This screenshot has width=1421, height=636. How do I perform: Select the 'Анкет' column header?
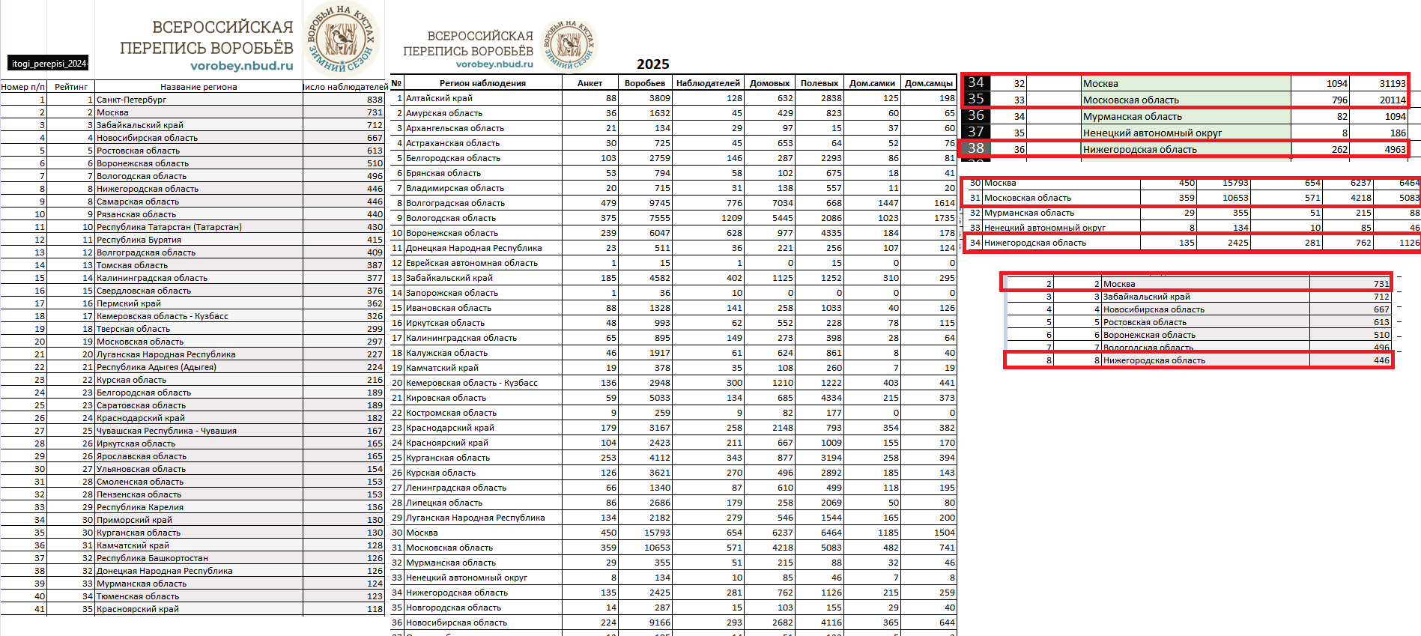(x=590, y=83)
